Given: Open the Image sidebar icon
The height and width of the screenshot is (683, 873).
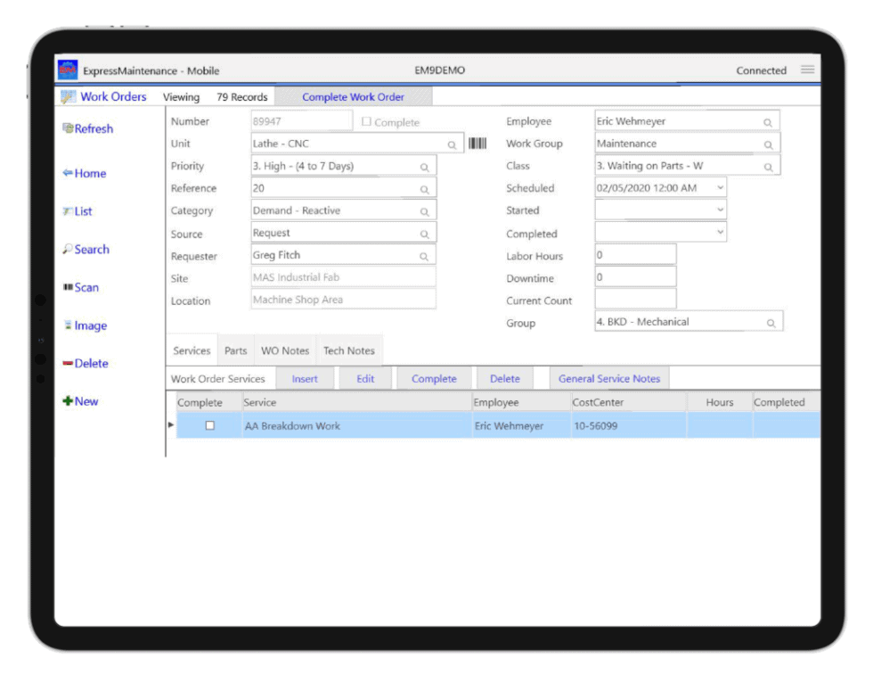Looking at the screenshot, I should pos(85,325).
